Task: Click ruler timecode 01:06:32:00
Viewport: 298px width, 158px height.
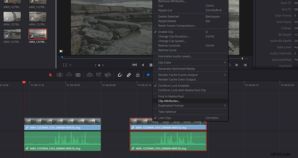Action: [288, 85]
